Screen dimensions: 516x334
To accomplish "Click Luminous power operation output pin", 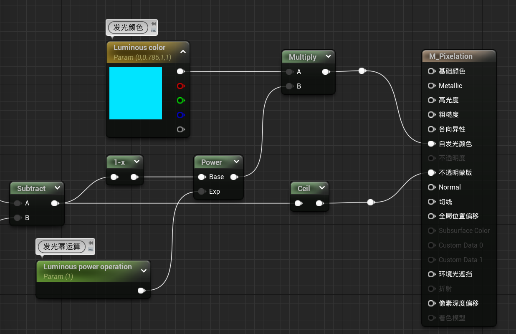I will coord(141,291).
